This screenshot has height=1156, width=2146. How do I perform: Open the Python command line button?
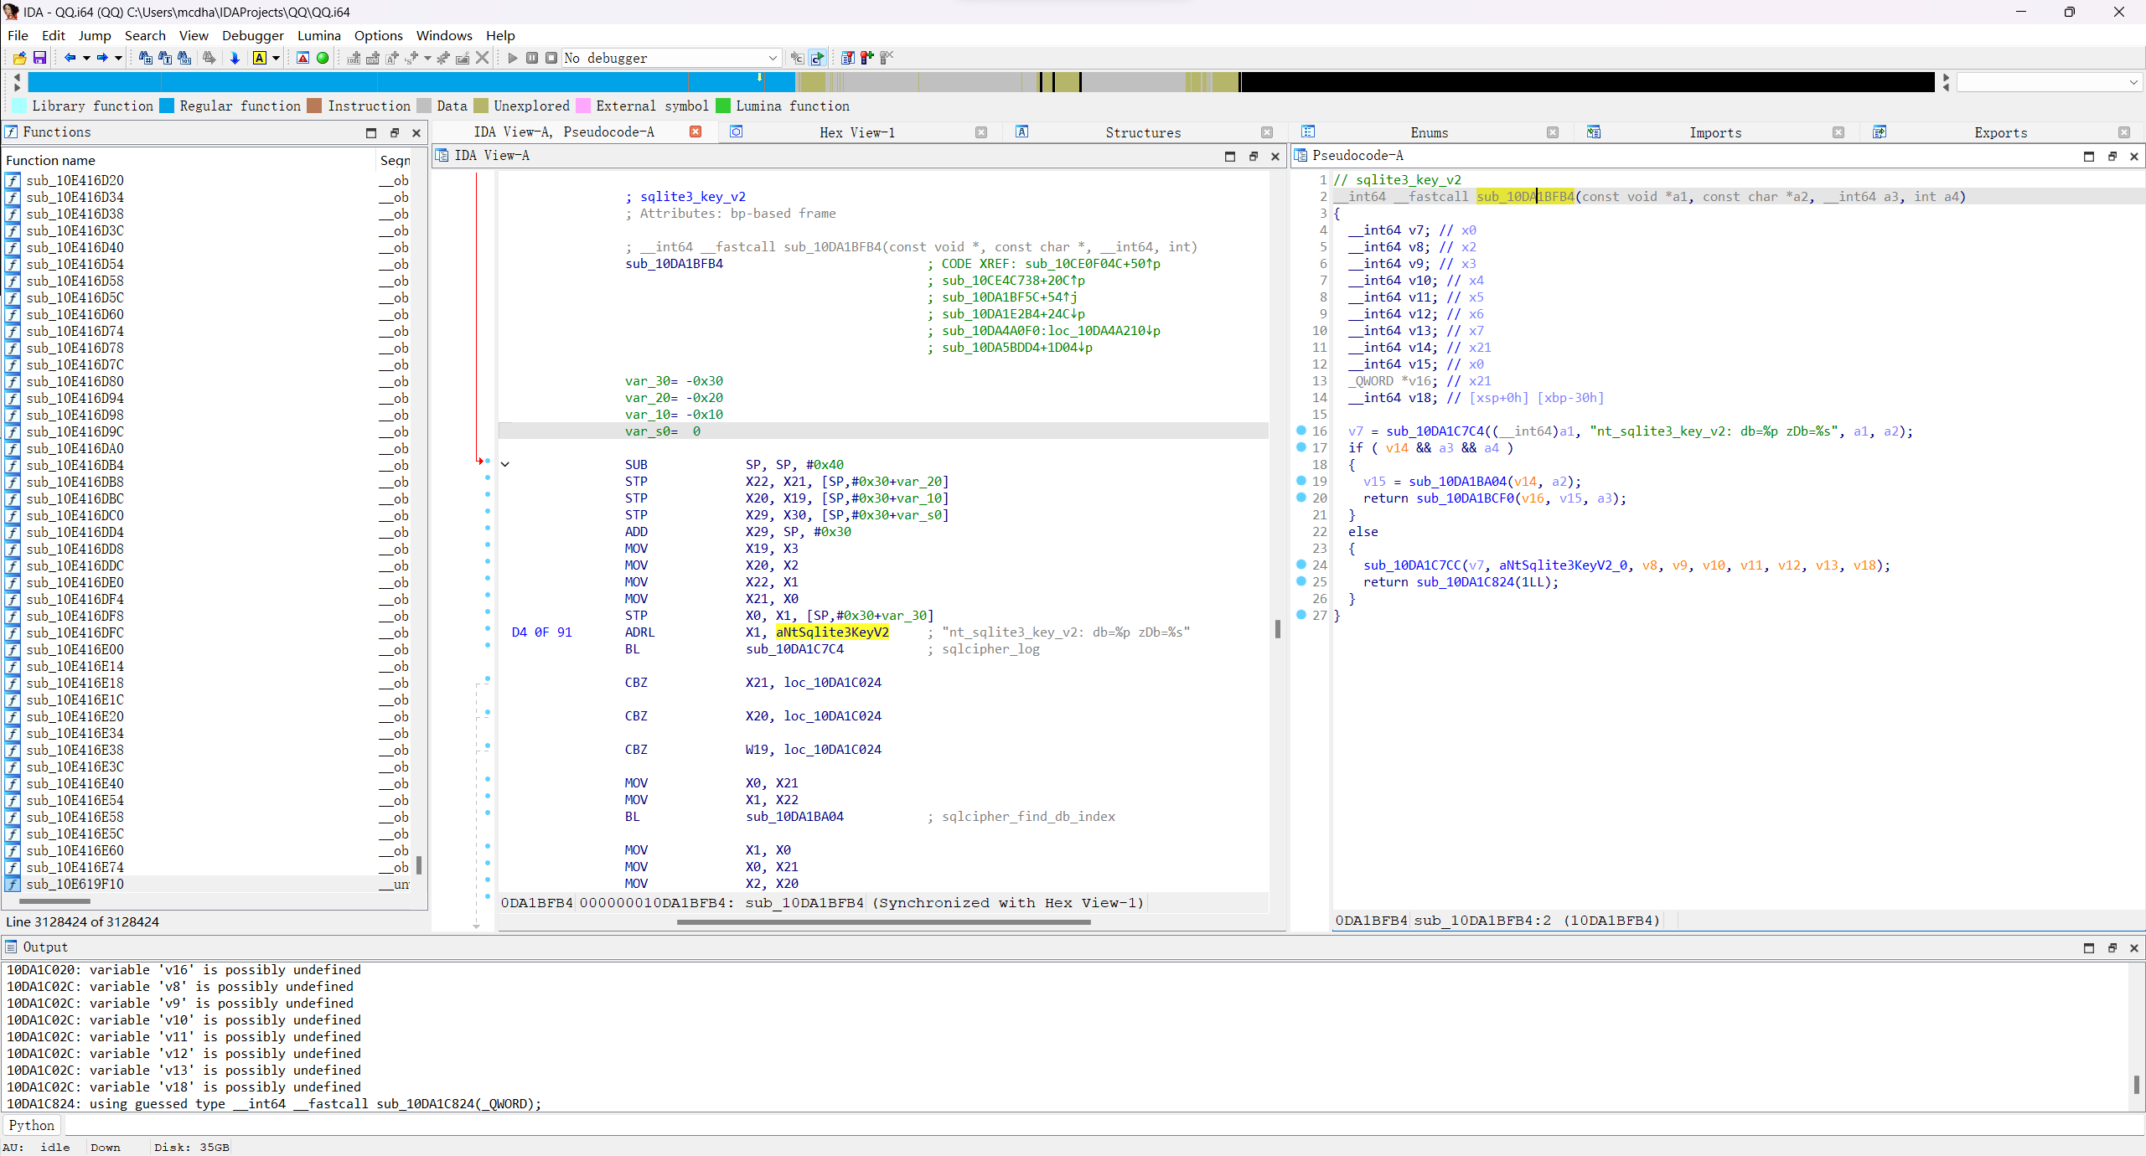pos(31,1125)
